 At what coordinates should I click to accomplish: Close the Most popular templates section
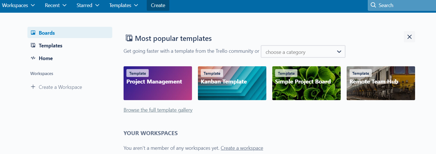[x=409, y=37]
